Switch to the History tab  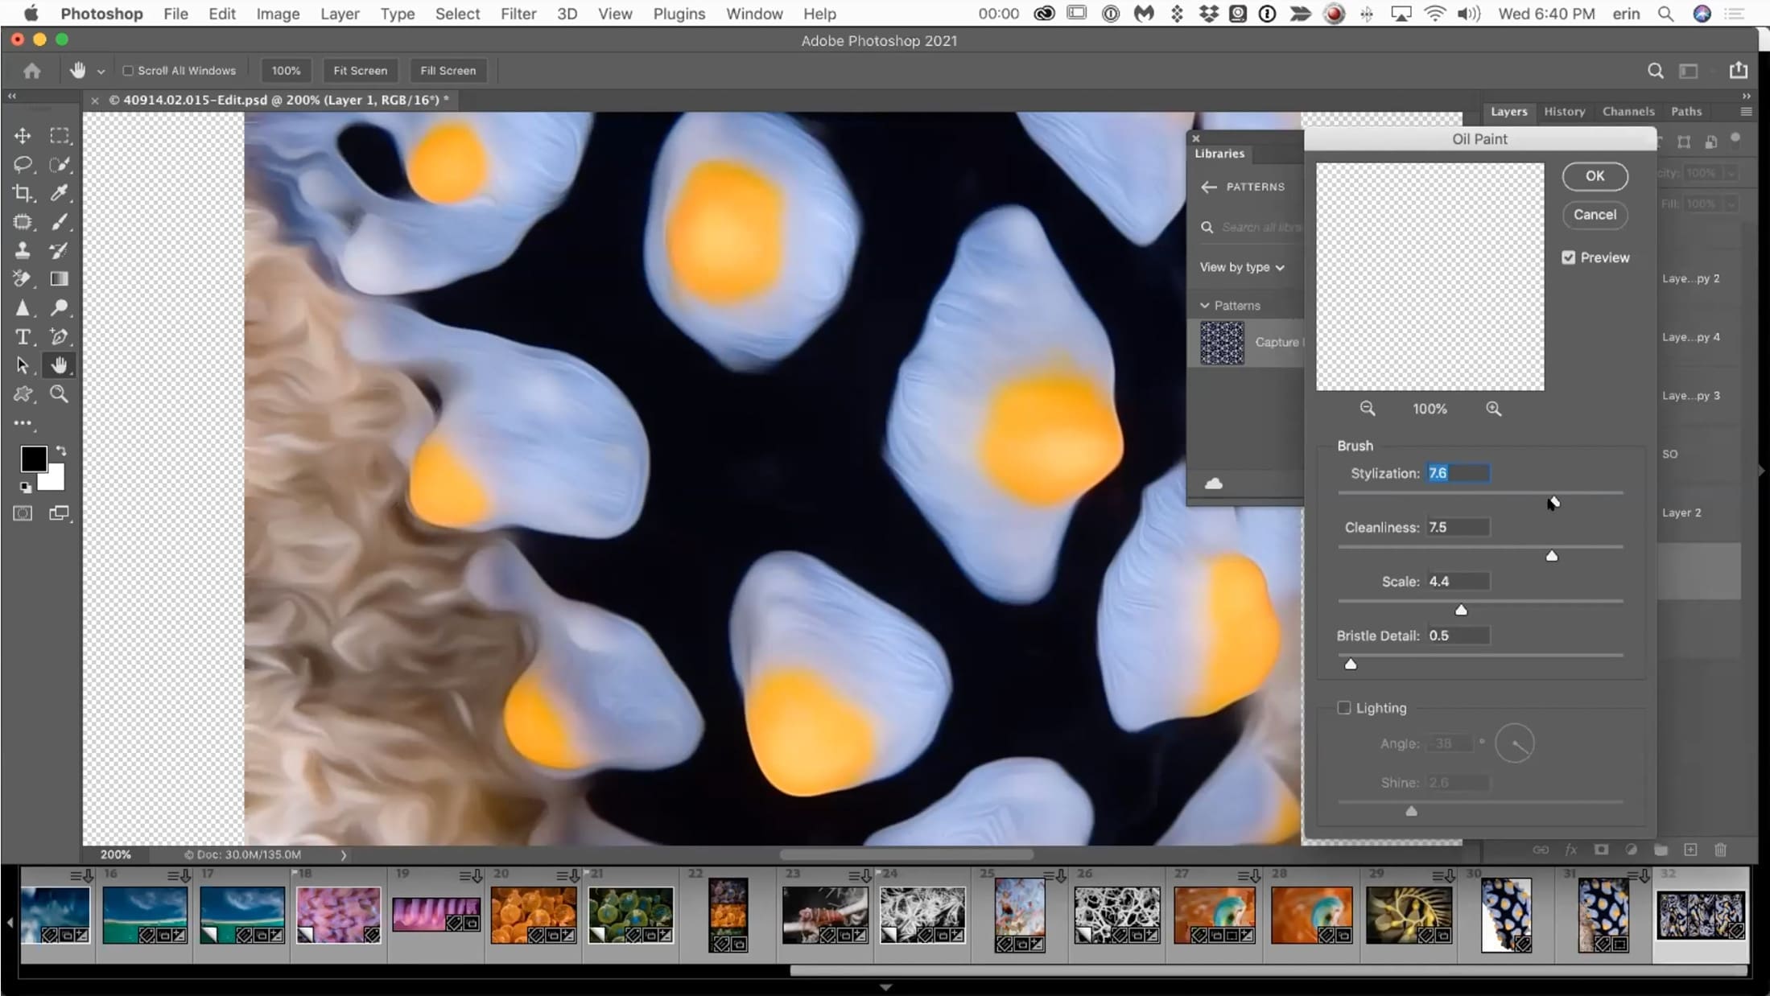click(x=1564, y=112)
